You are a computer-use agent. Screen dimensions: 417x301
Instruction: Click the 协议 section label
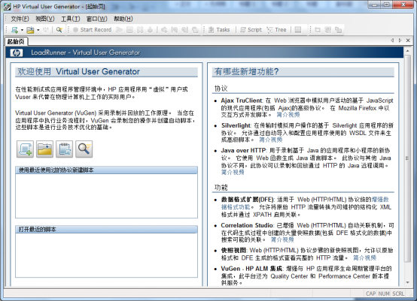tap(221, 89)
